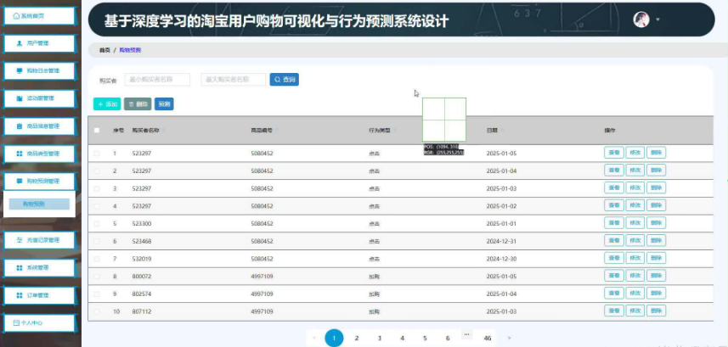Check the checkbox for row 10 (807112)

(x=97, y=311)
